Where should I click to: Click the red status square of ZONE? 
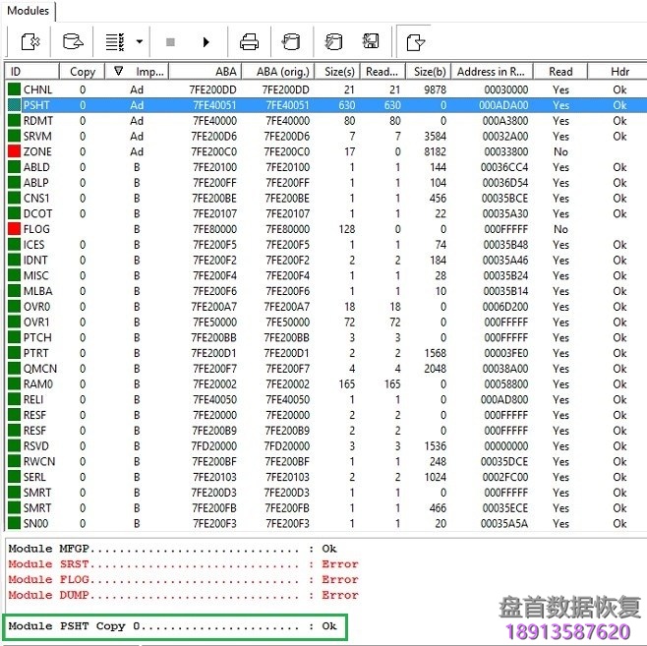[14, 151]
